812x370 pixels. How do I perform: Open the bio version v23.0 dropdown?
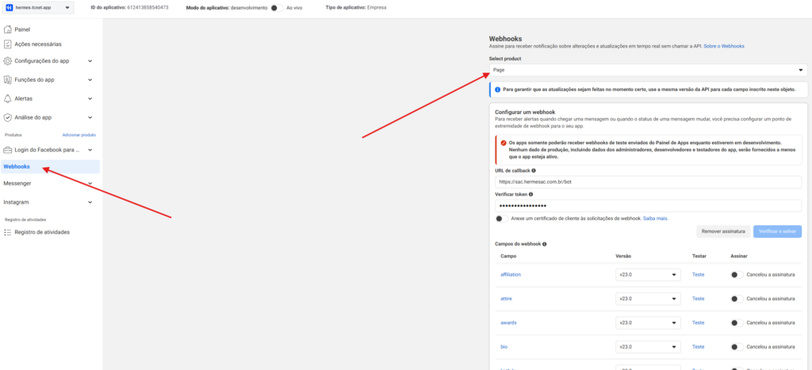[x=648, y=347]
